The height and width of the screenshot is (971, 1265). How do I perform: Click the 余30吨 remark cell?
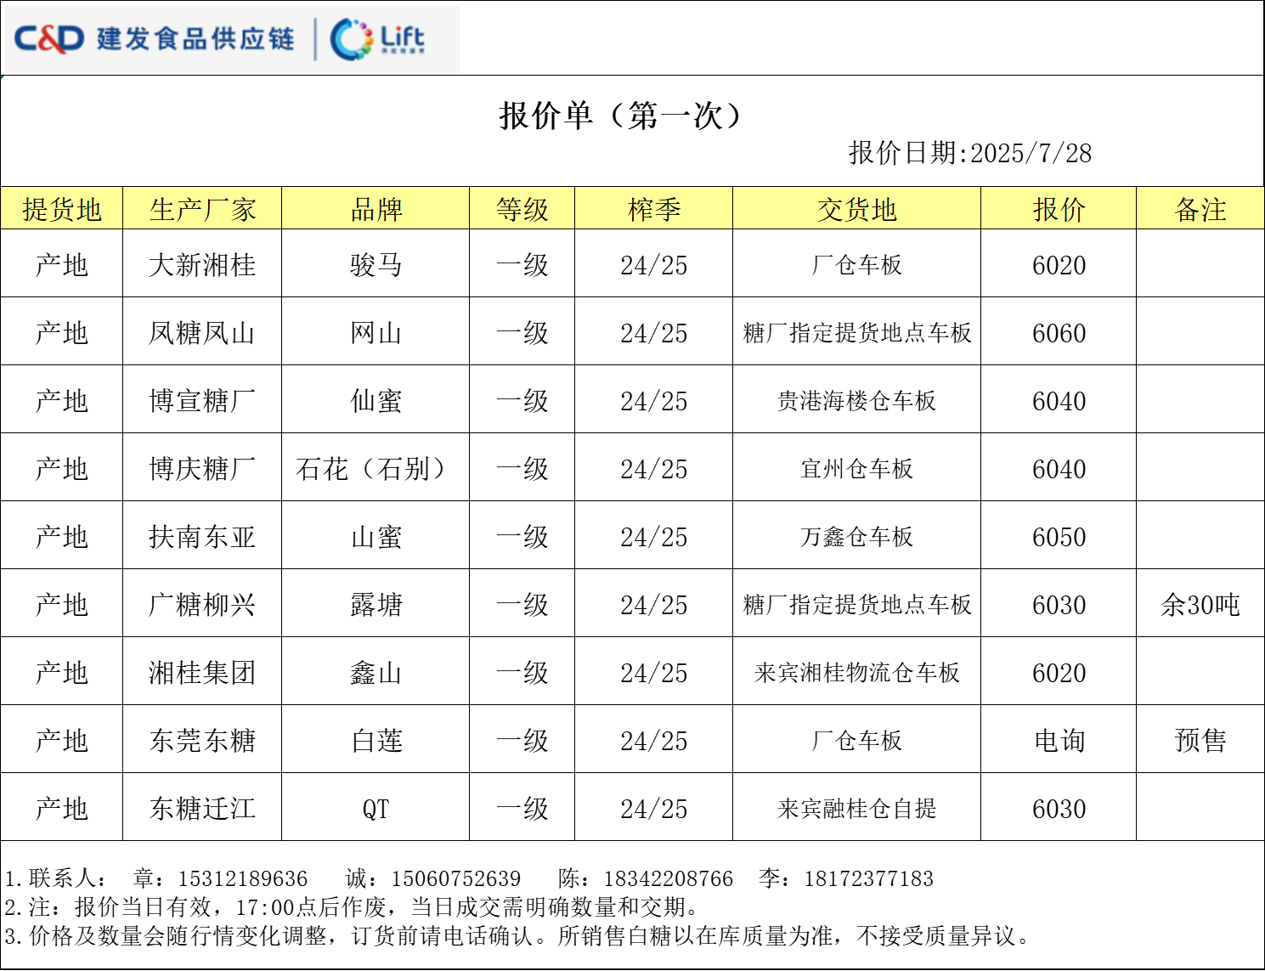(1200, 605)
